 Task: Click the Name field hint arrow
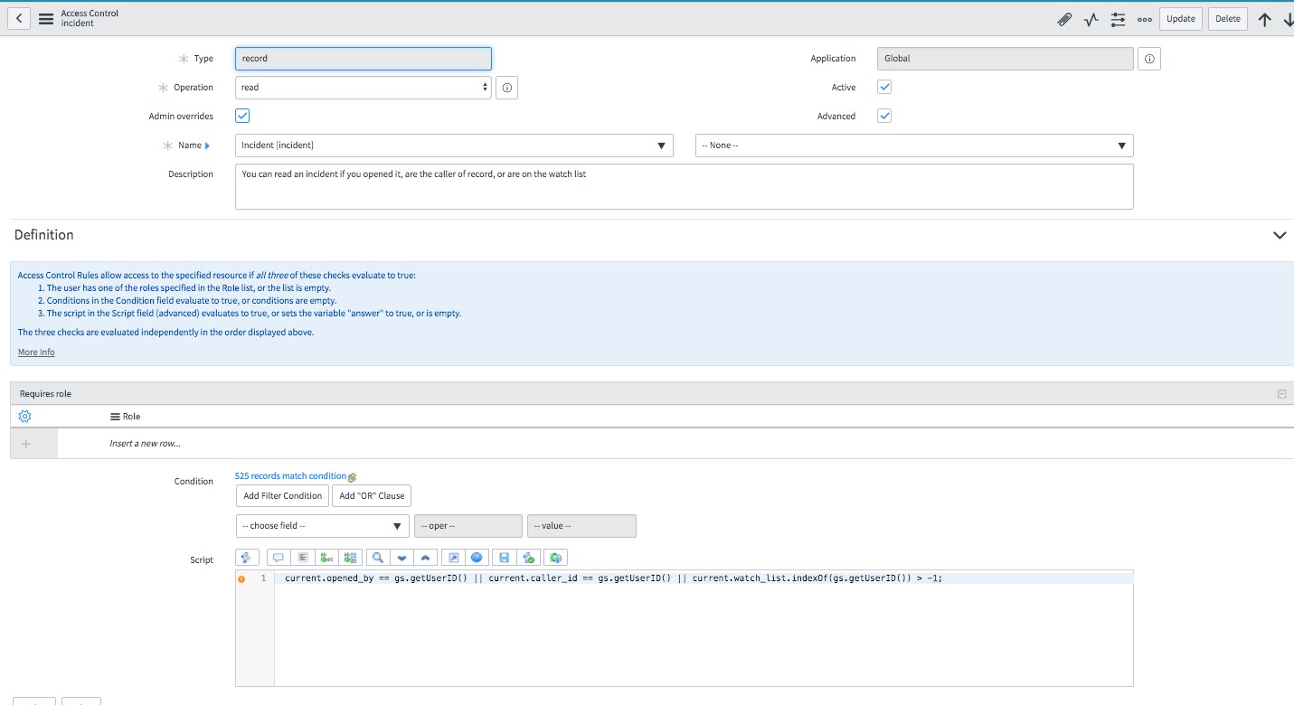pyautogui.click(x=207, y=146)
